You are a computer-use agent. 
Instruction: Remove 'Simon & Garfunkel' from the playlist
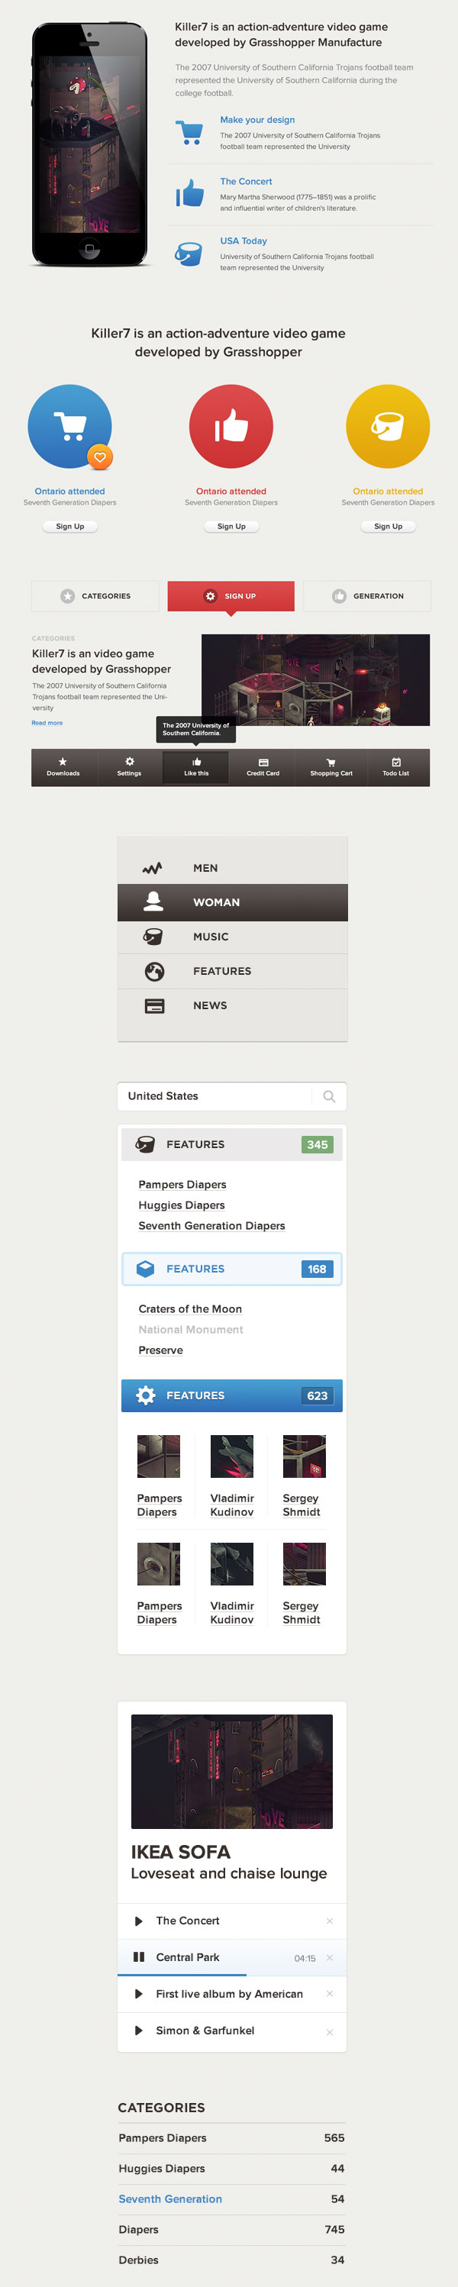click(329, 2031)
